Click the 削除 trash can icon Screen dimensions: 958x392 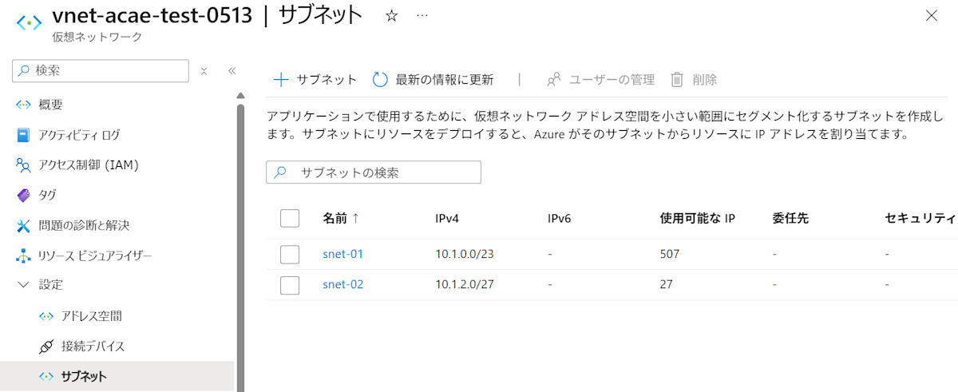tap(677, 79)
